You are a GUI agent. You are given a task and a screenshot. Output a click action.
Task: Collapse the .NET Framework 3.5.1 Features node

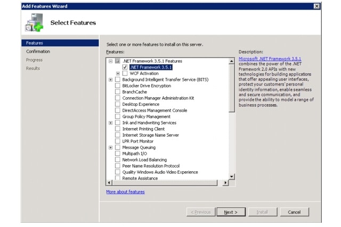coord(110,61)
